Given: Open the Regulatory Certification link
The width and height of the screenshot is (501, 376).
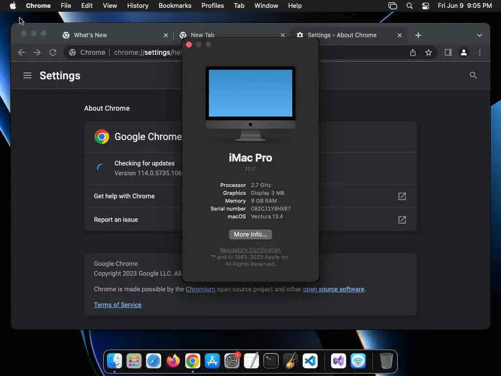Looking at the screenshot, I should (250, 250).
